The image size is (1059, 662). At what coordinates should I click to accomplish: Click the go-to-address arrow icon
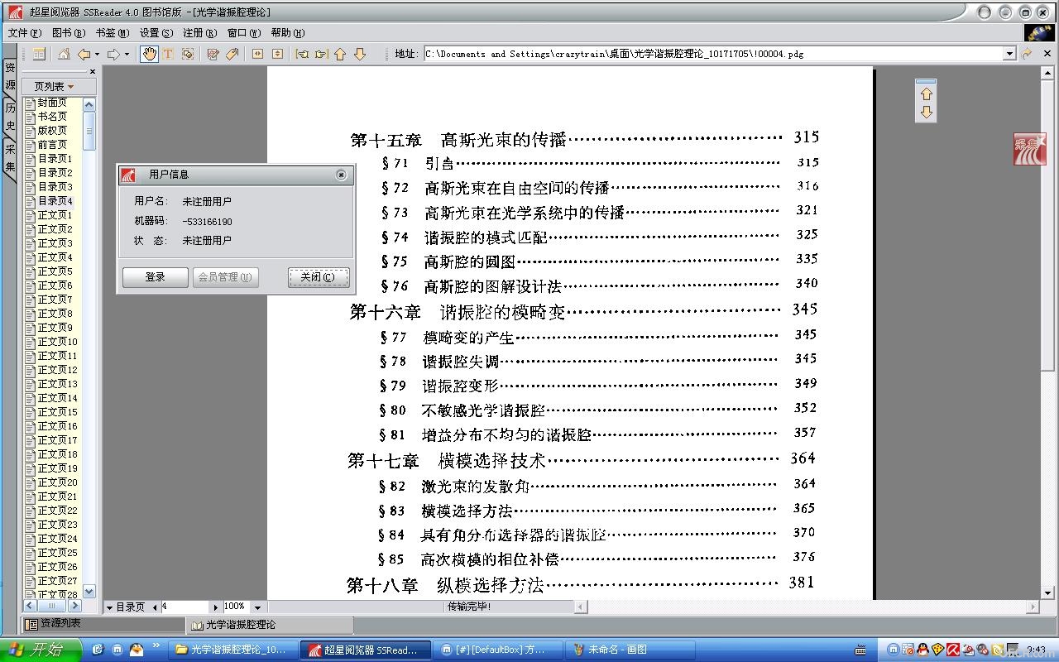(1027, 54)
